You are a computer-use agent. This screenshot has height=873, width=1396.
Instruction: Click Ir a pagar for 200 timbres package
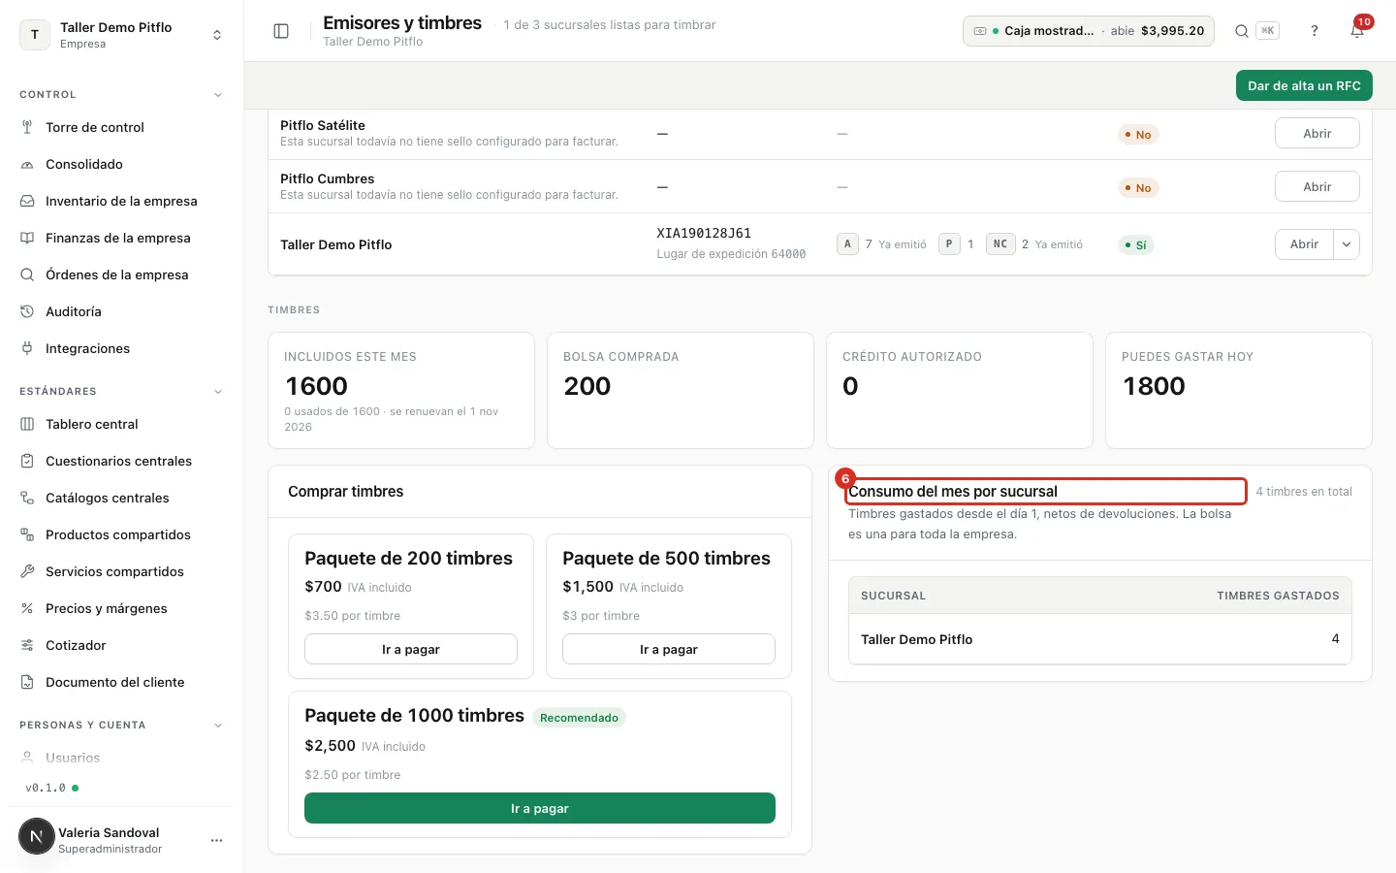[411, 649]
